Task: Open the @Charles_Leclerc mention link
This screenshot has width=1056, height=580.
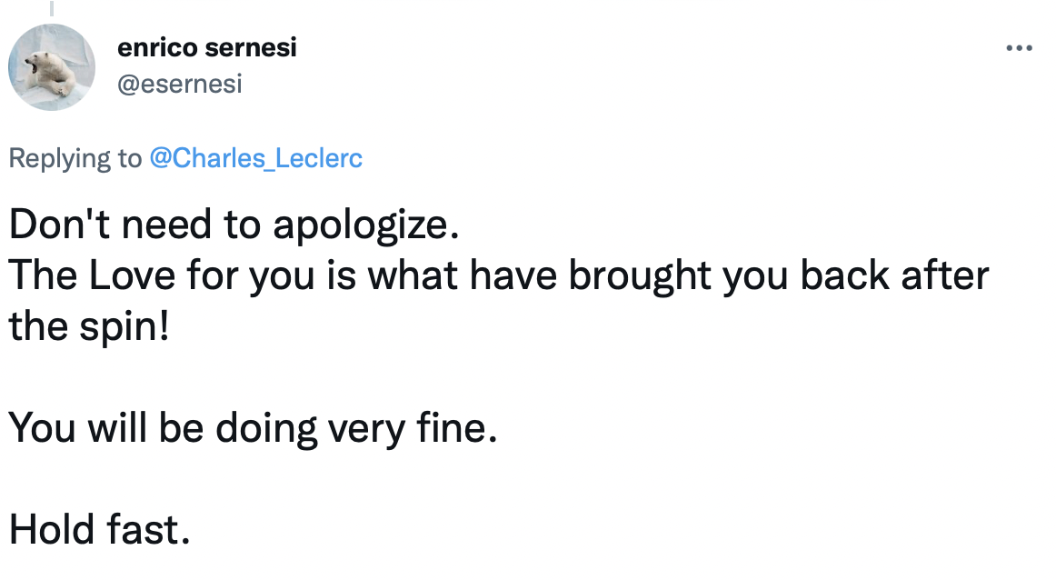Action: 254,158
